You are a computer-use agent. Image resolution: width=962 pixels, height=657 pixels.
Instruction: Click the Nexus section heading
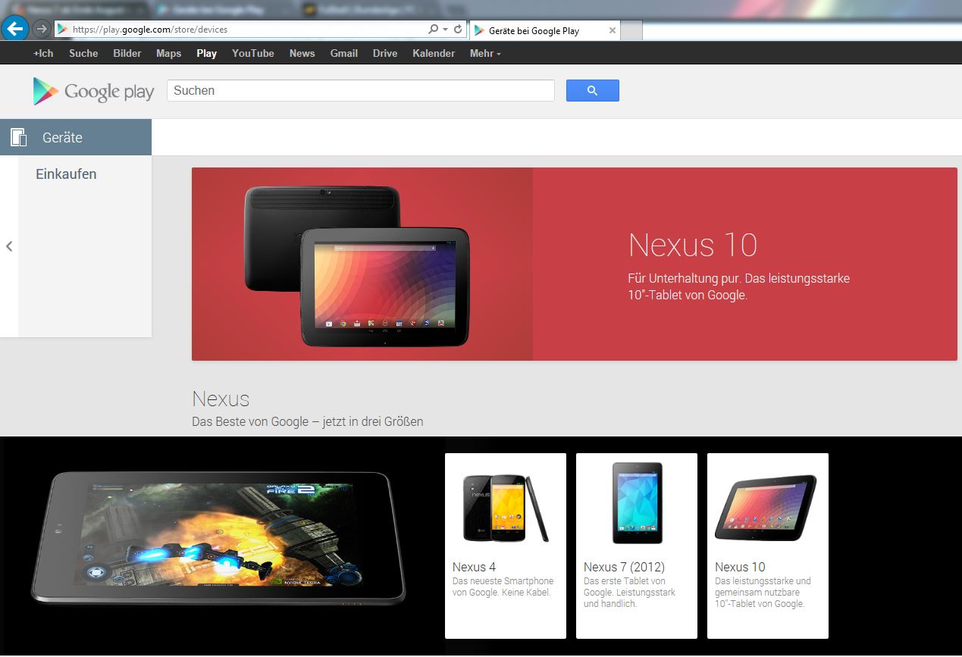221,399
